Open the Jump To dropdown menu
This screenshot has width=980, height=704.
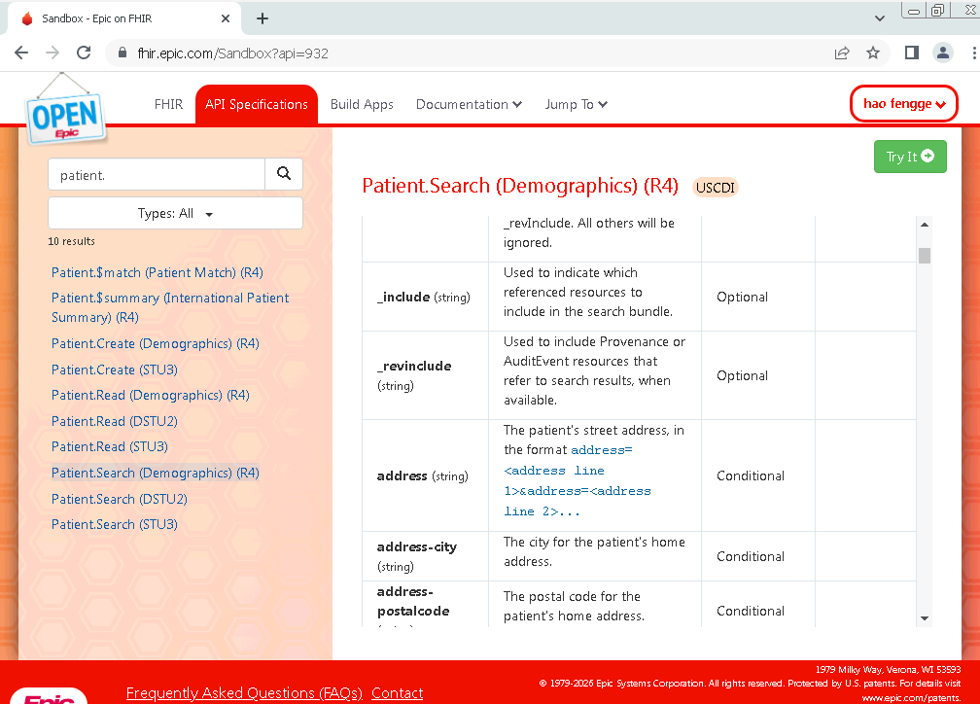pyautogui.click(x=576, y=104)
